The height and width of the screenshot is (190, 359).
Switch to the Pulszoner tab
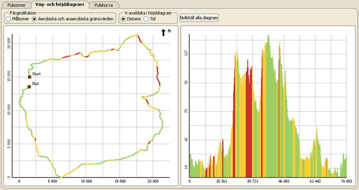tap(16, 5)
